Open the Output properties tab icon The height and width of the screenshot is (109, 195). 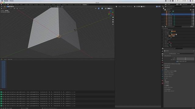162,56
